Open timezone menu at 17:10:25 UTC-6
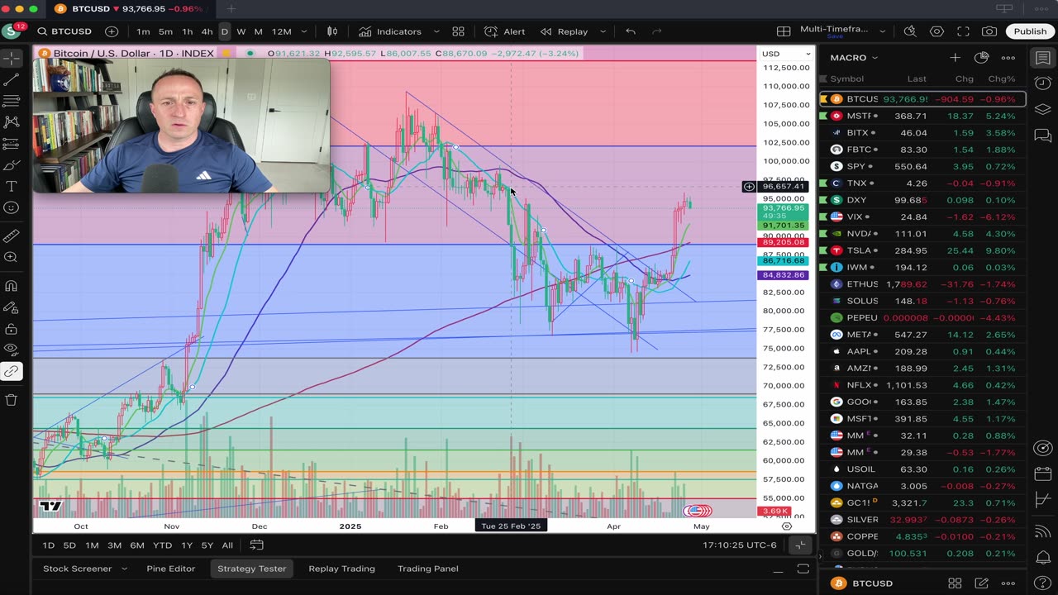The image size is (1058, 595). click(x=740, y=545)
